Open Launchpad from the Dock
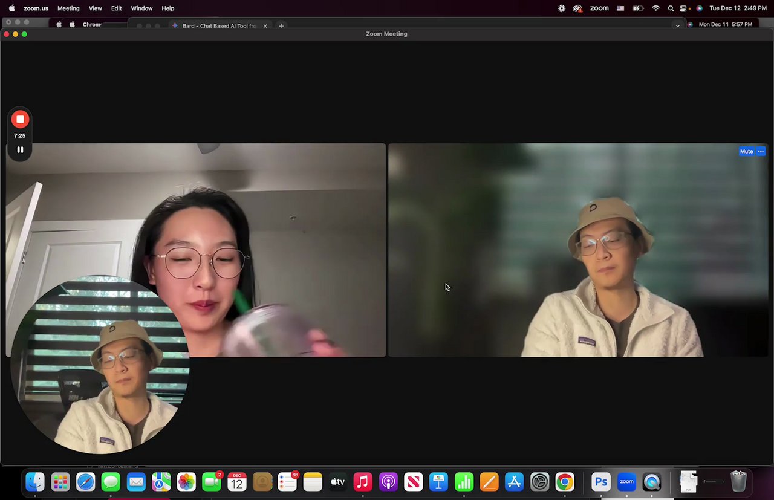 tap(60, 482)
